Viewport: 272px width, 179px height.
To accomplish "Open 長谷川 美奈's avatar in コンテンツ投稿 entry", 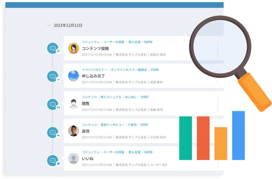I will pyautogui.click(x=74, y=48).
